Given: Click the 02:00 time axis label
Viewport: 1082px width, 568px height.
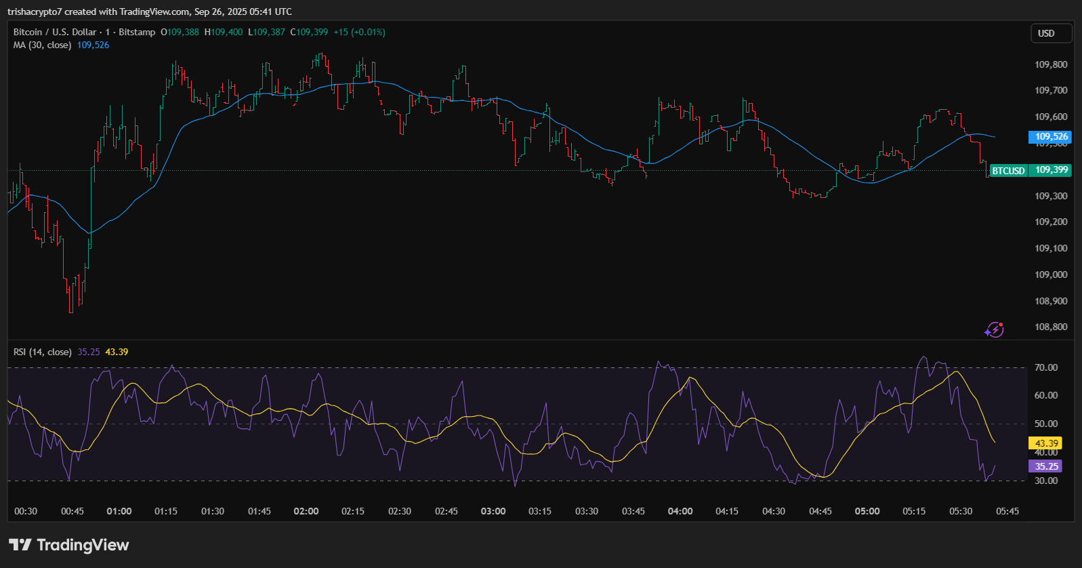Looking at the screenshot, I should (x=306, y=511).
